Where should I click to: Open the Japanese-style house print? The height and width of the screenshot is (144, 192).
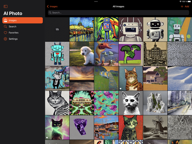[x=155, y=78]
